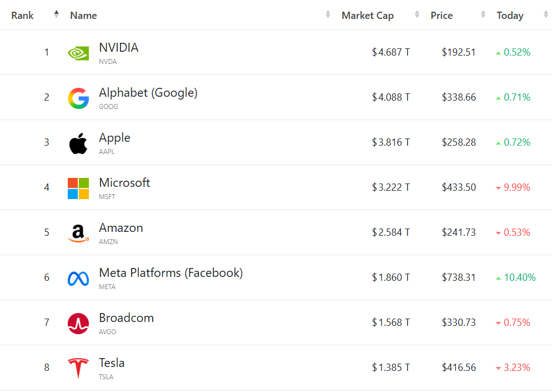Click the Microsoft four-square logo

tap(78, 188)
